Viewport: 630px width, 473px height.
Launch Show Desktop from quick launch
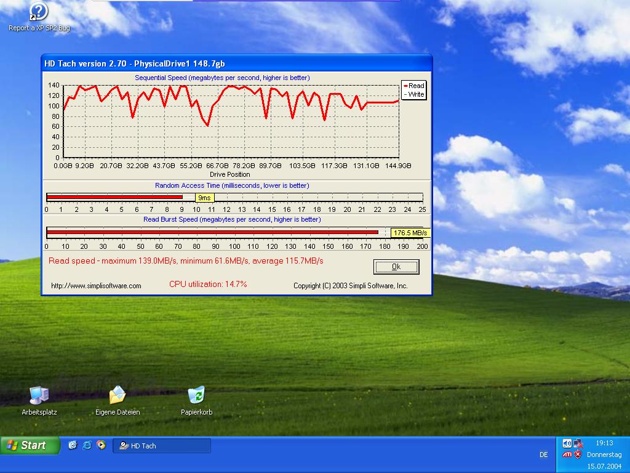click(x=73, y=445)
